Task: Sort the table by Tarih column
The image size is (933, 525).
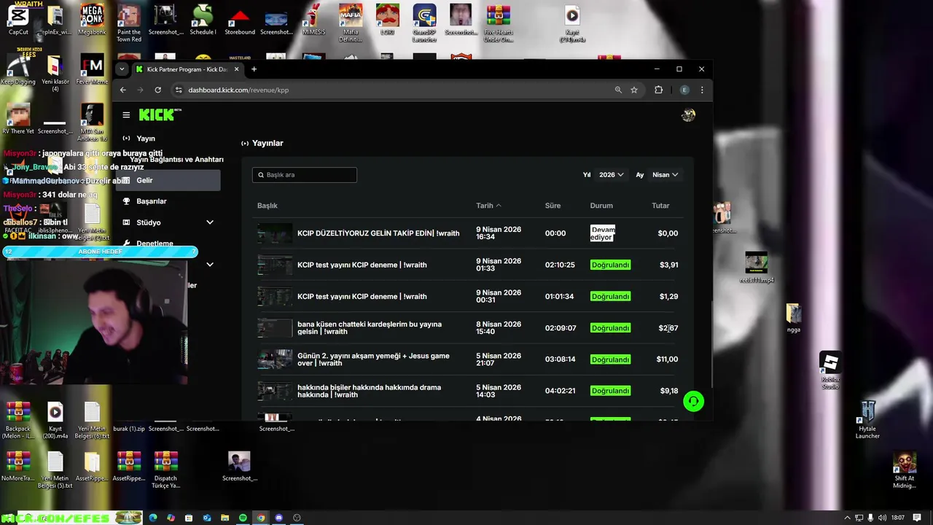Action: tap(488, 206)
